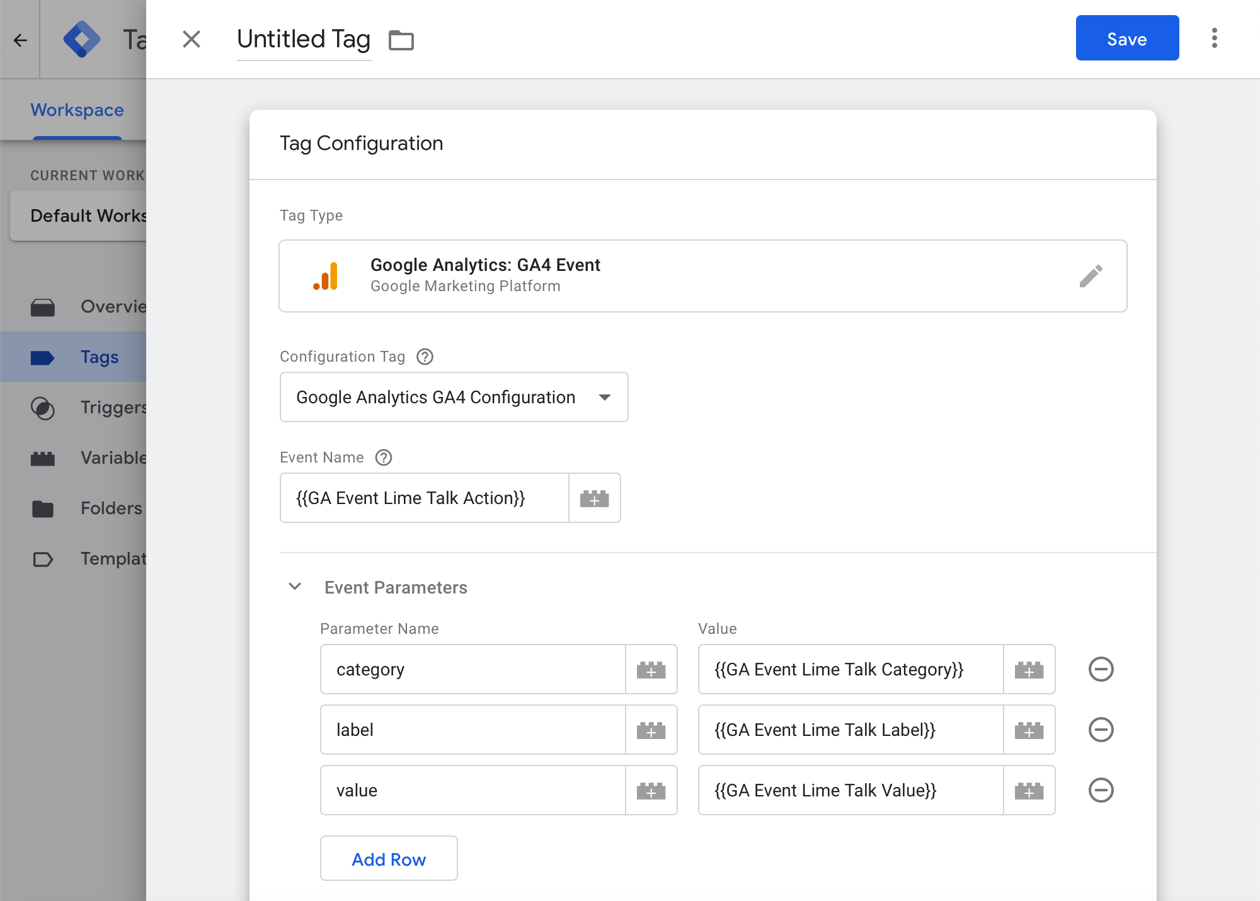
Task: Select the Google Analytics: GA4 Event tag type
Action: click(x=702, y=276)
